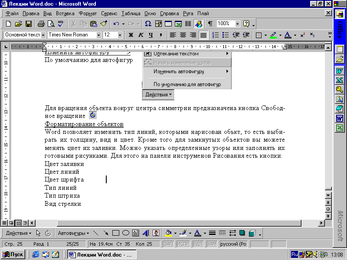347x260 pixels.
Task: Align text to the right
Action: (x=193, y=35)
